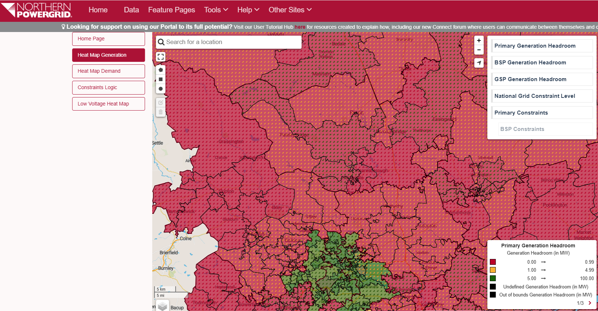Image resolution: width=598 pixels, height=311 pixels.
Task: Open the Heat Map Demand page
Action: [x=109, y=71]
